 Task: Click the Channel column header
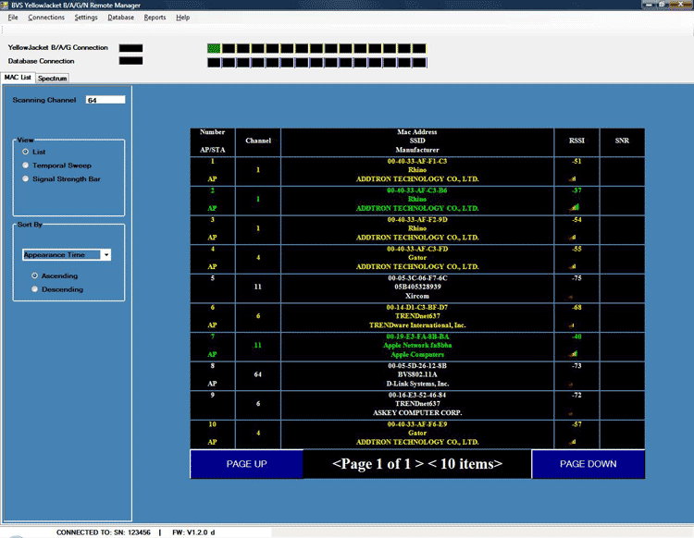(258, 141)
